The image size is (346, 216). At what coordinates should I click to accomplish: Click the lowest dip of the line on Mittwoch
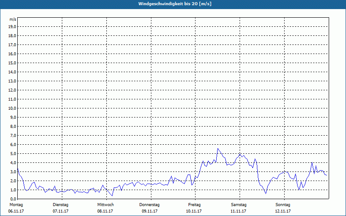(x=112, y=196)
